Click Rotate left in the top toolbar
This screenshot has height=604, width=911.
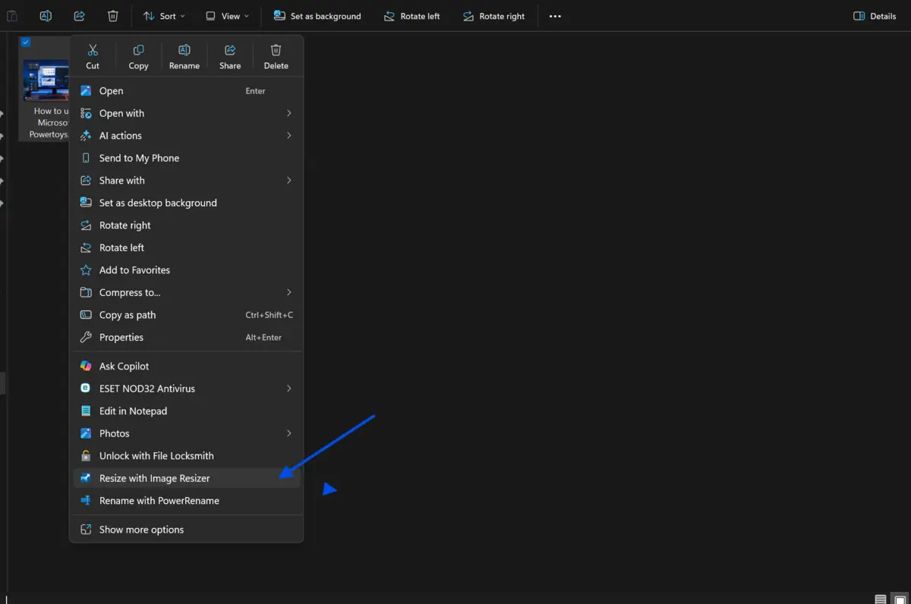pyautogui.click(x=411, y=16)
